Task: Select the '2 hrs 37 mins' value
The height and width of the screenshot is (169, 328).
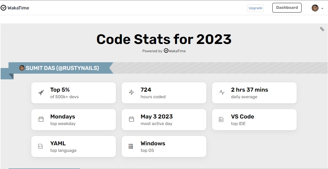Action: 250,90
